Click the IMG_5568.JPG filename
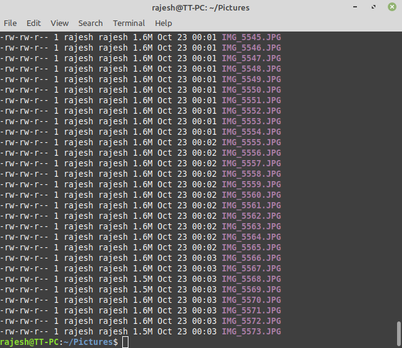The height and width of the screenshot is (348, 402). [251, 279]
